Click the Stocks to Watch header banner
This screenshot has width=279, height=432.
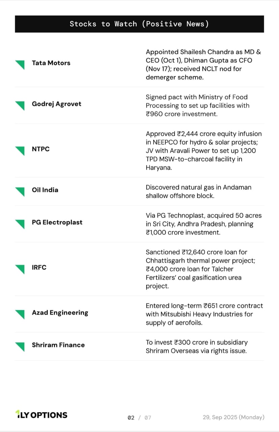click(x=139, y=24)
